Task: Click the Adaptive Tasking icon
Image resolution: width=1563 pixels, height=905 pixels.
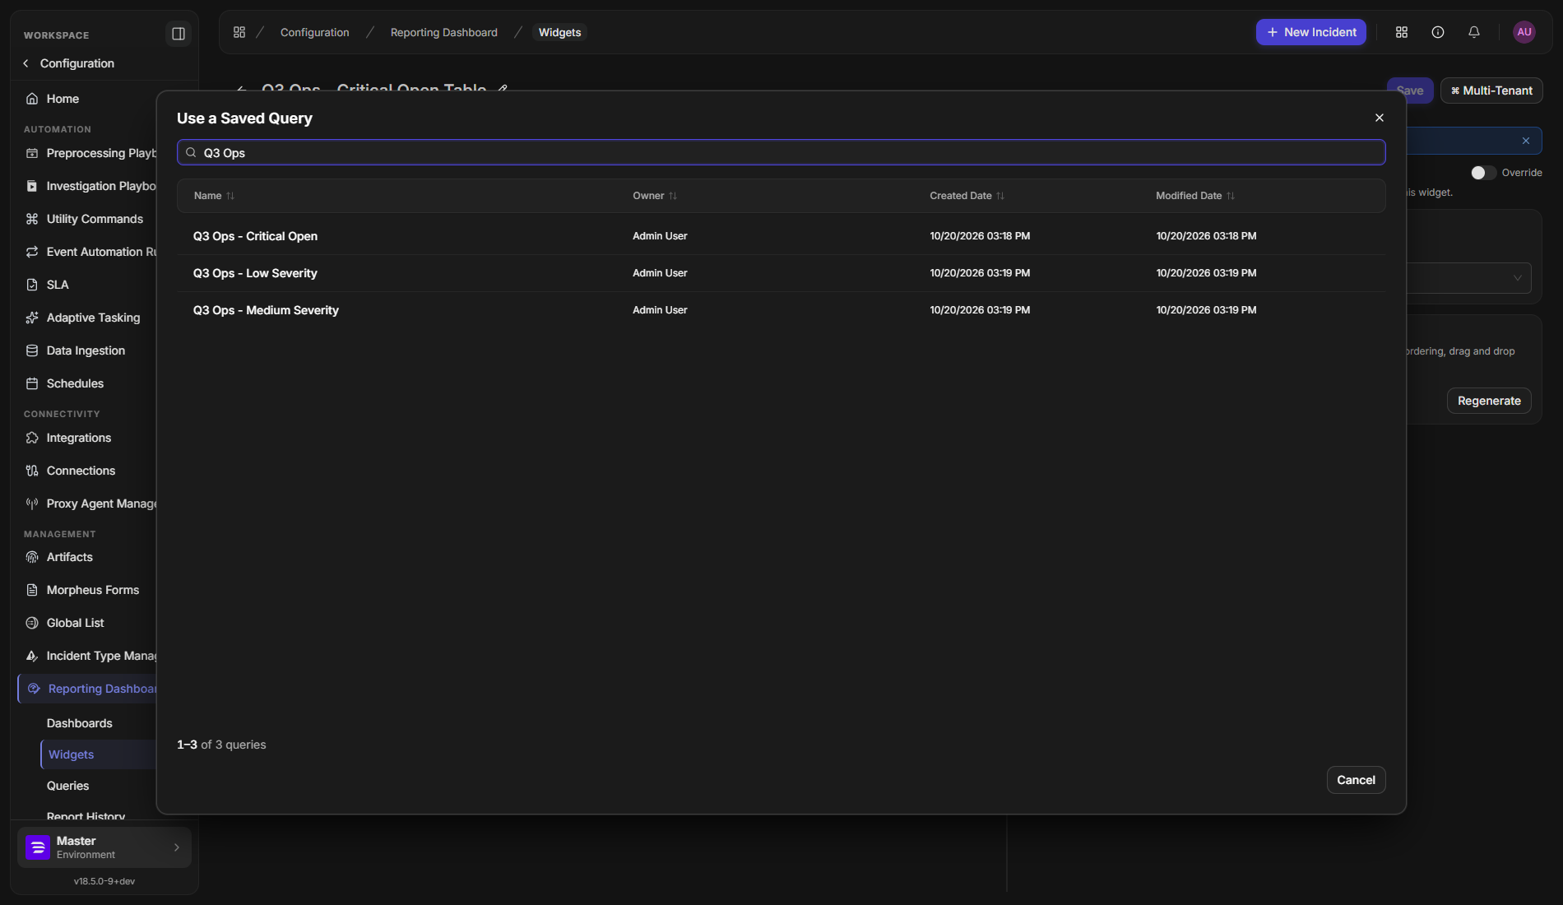Action: [x=32, y=318]
